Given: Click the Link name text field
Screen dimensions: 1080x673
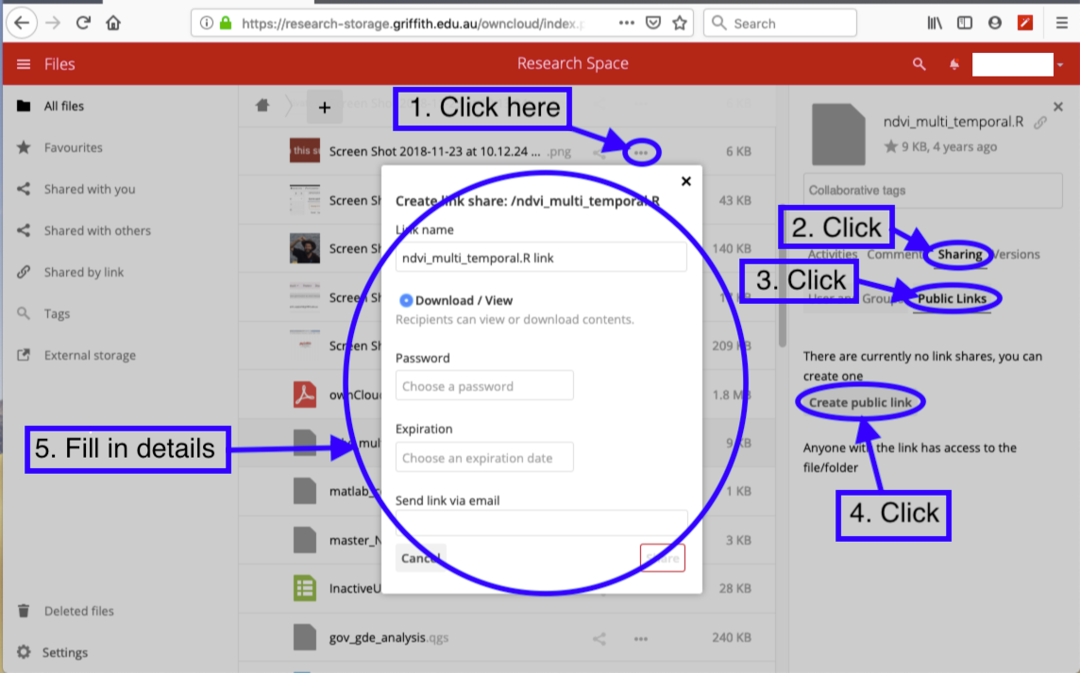Looking at the screenshot, I should pos(540,257).
